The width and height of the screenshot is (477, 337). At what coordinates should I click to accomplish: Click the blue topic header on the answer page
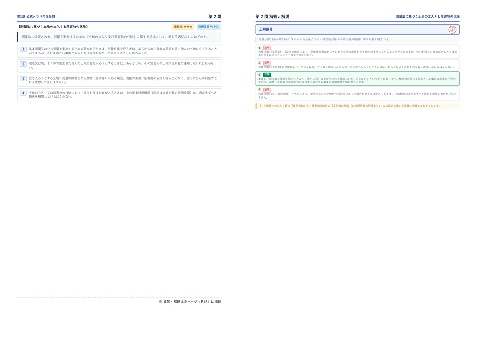(428, 16)
